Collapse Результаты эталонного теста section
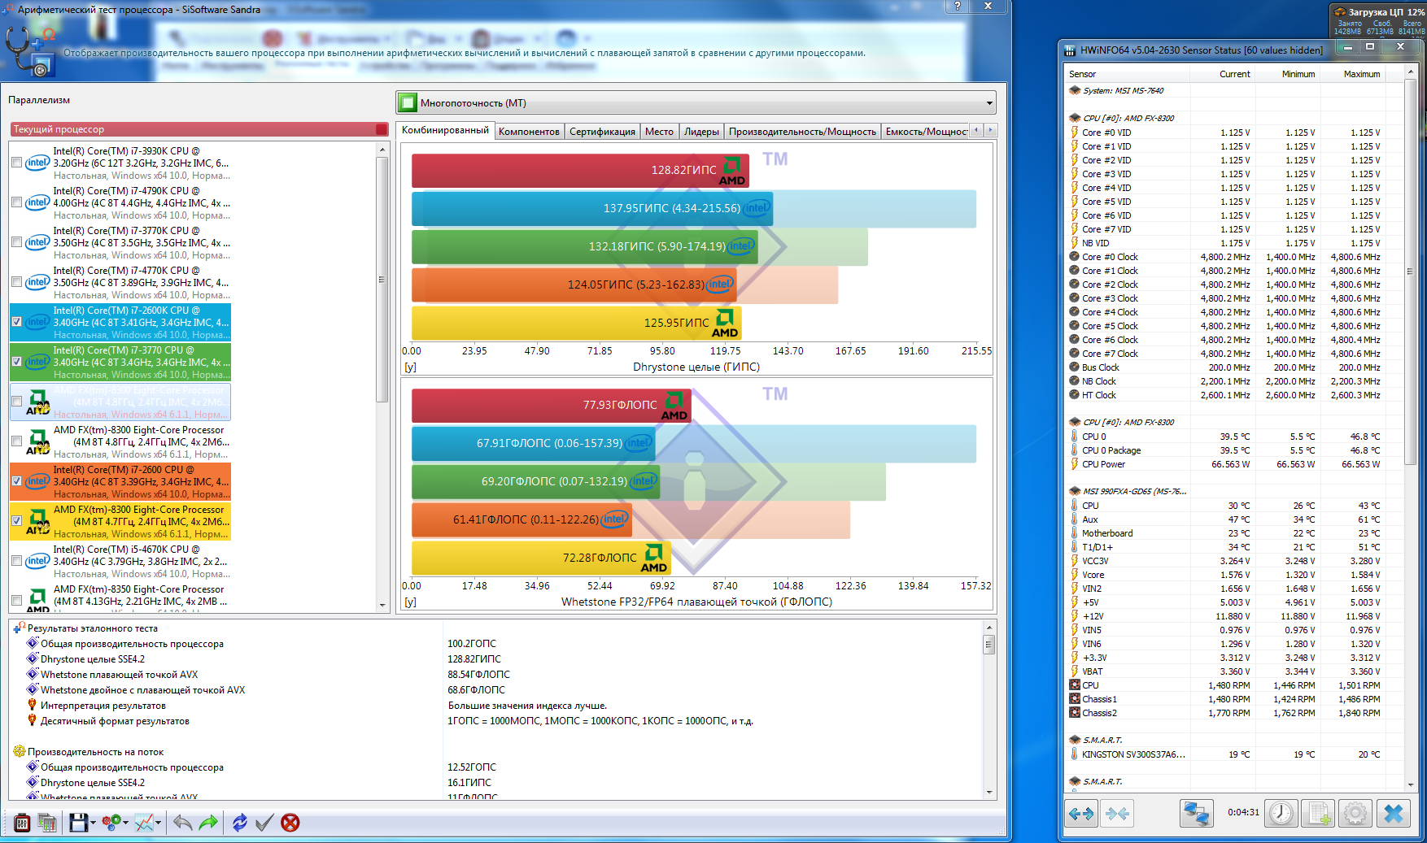 click(x=19, y=628)
